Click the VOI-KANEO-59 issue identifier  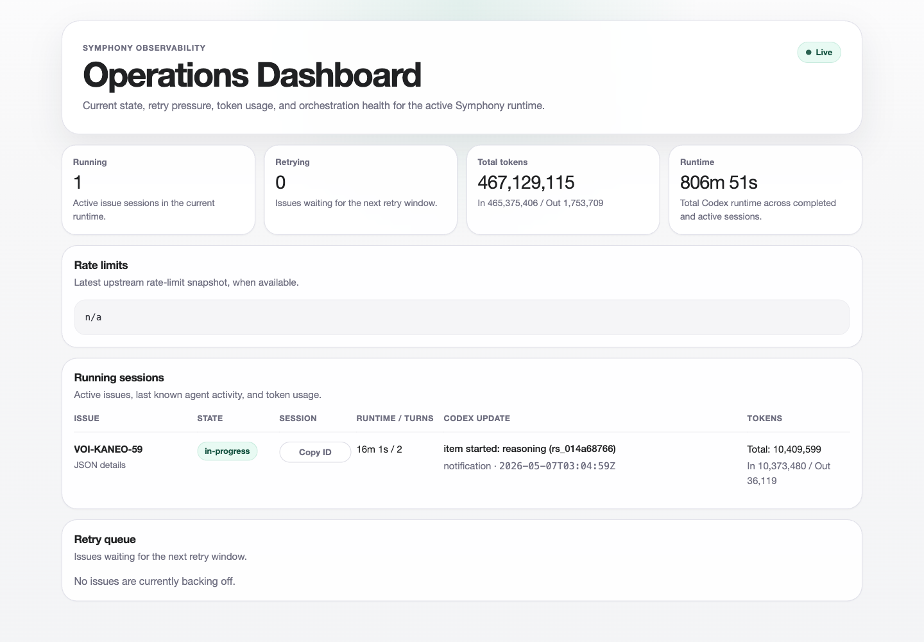coord(108,449)
